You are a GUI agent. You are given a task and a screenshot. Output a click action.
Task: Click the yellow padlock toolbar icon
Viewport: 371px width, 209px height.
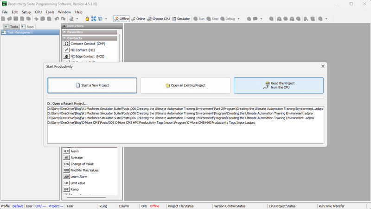pos(87,19)
